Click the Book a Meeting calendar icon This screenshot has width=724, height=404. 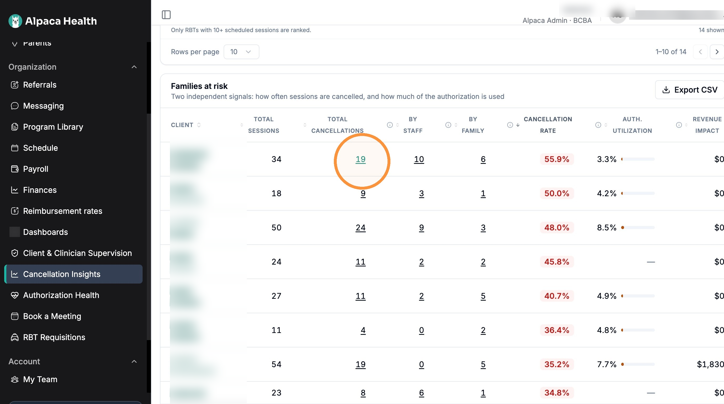[15, 316]
